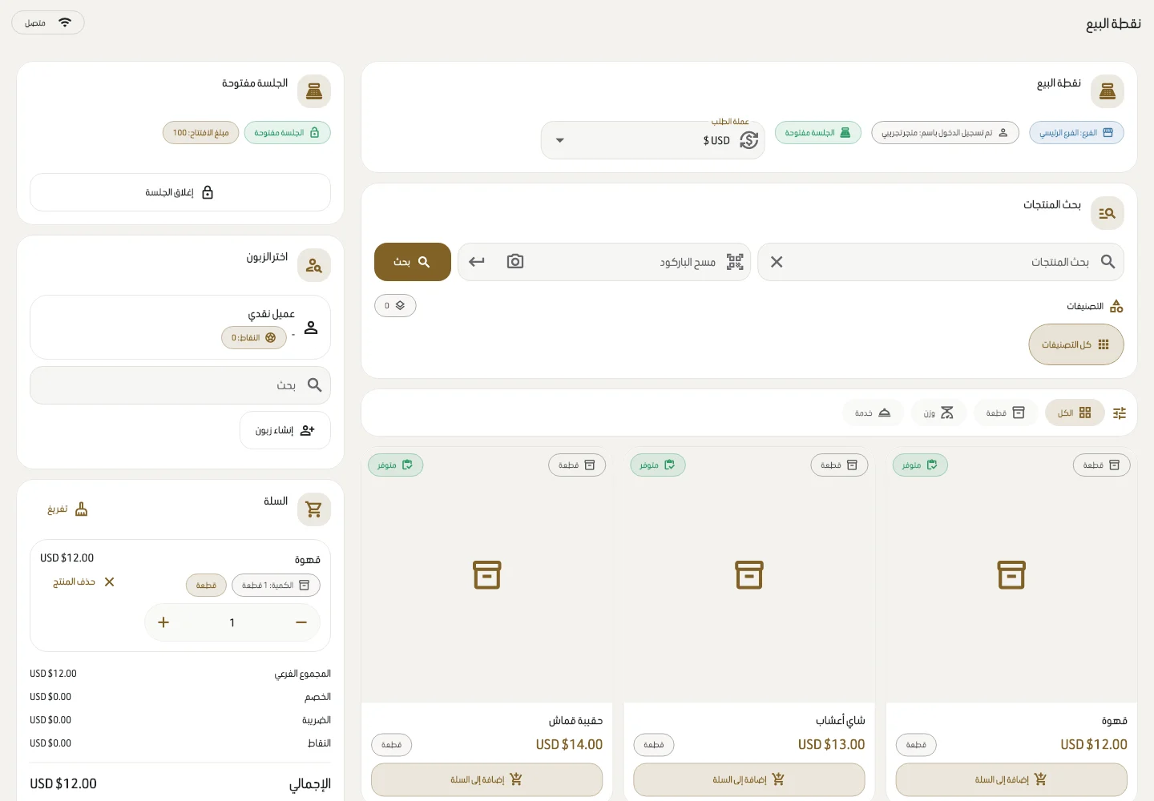
Task: Click إغلاق الجلسة close session button
Action: (x=180, y=192)
